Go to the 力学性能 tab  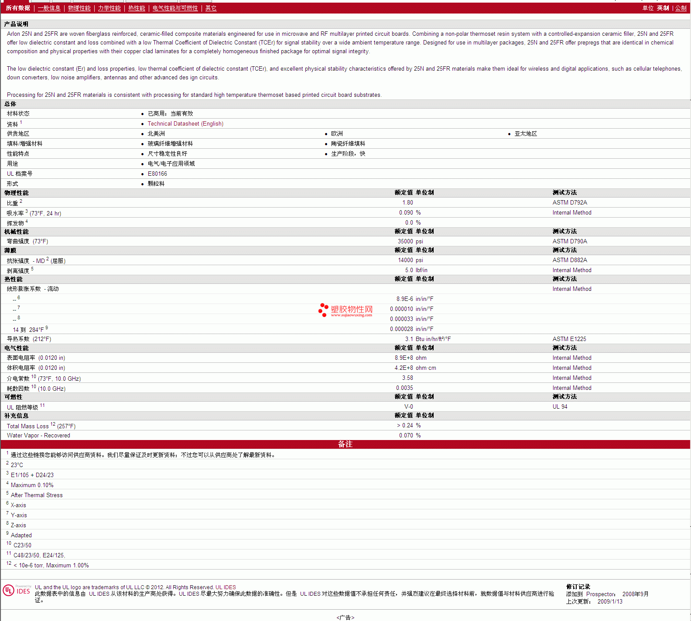tap(109, 8)
